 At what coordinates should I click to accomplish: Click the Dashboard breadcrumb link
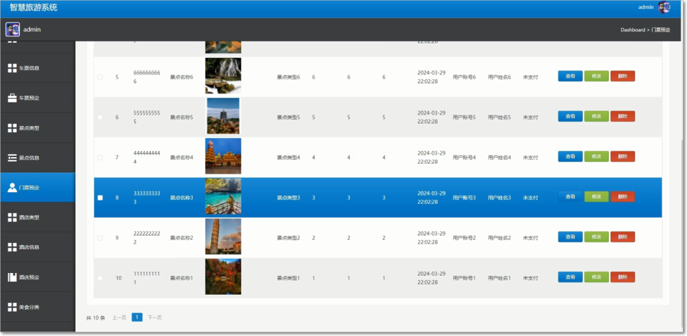pos(633,30)
